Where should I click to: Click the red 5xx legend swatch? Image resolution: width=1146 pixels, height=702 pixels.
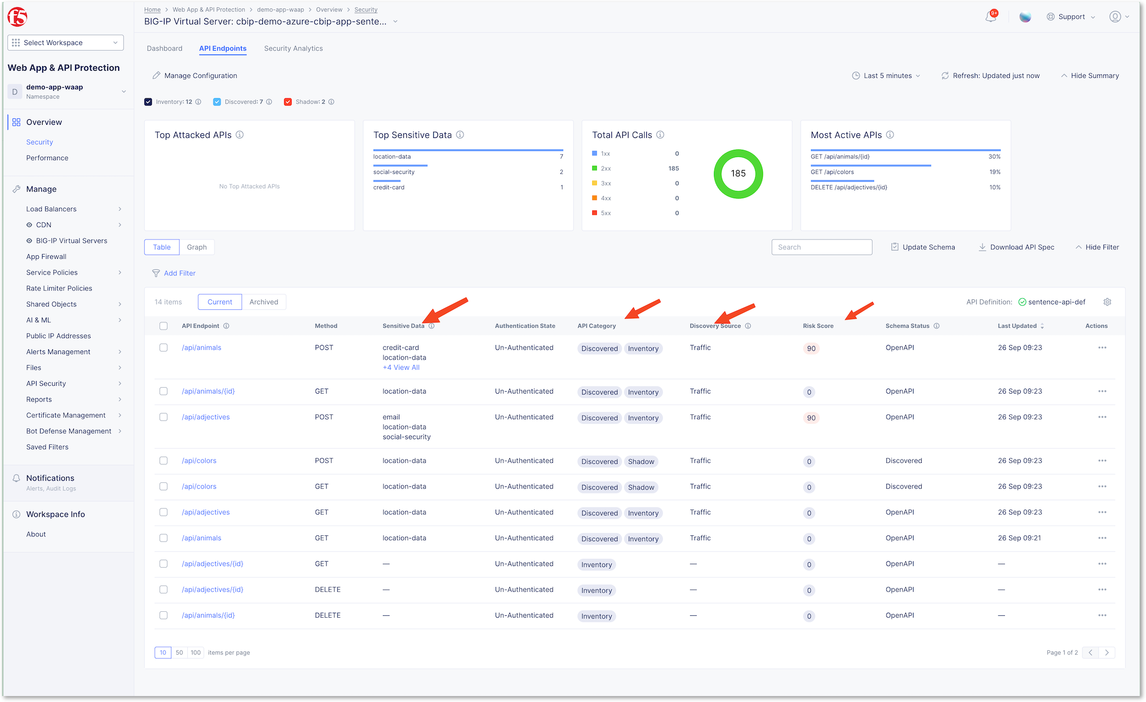tap(594, 213)
